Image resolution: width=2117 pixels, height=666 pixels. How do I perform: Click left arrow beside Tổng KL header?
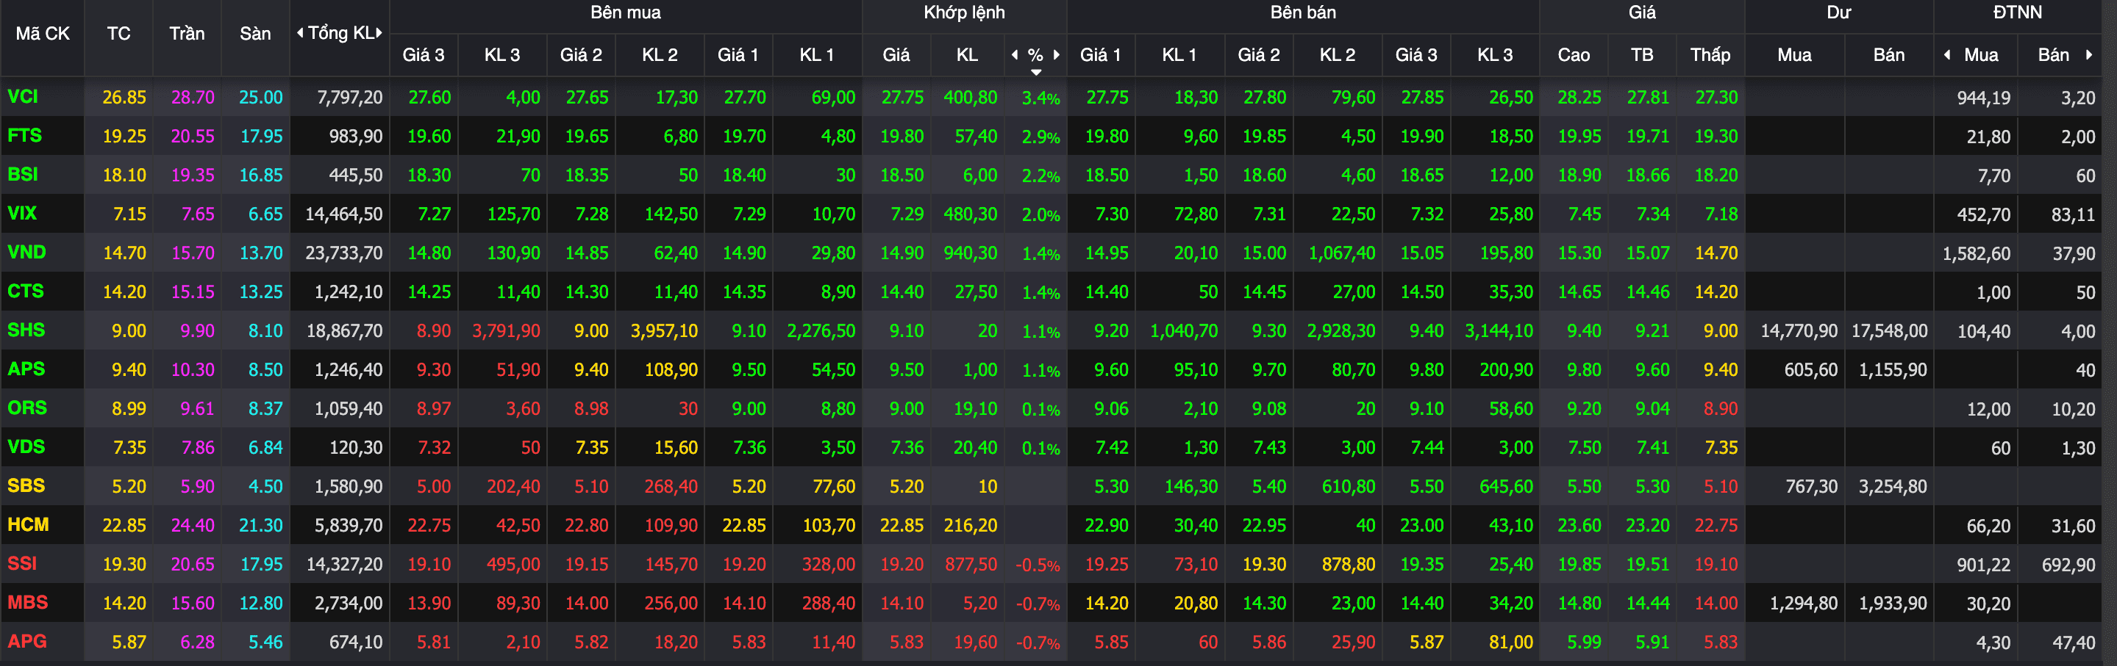click(300, 33)
